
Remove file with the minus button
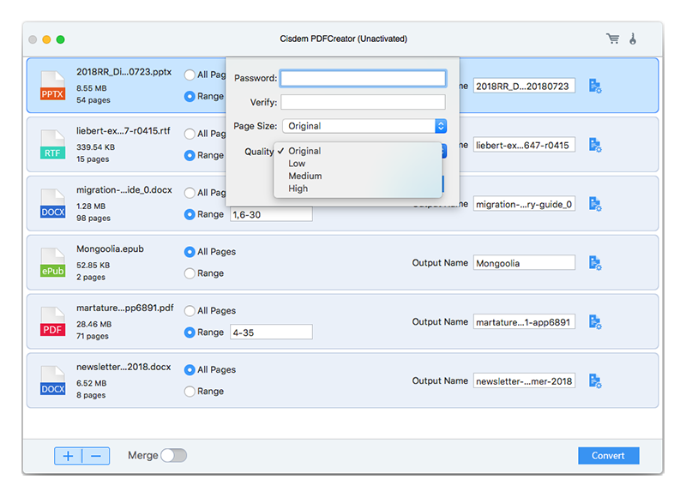pyautogui.click(x=96, y=456)
